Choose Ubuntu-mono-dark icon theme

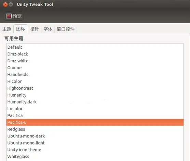pos(95,136)
